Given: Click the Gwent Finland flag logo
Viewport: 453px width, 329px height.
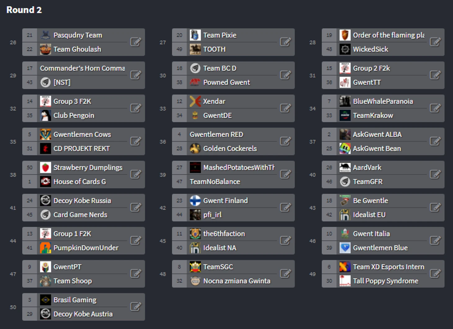Looking at the screenshot, I should [195, 201].
